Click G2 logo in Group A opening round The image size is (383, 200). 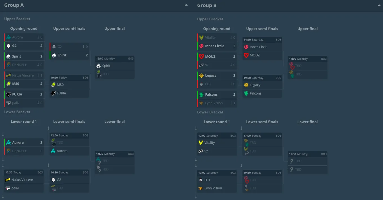pyautogui.click(x=8, y=46)
